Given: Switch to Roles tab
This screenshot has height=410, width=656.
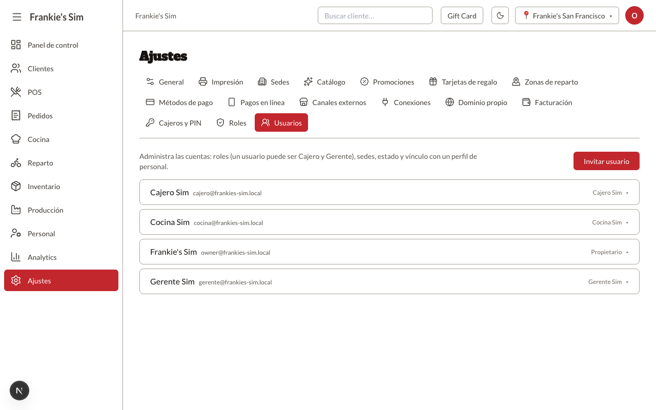Looking at the screenshot, I should coord(231,123).
